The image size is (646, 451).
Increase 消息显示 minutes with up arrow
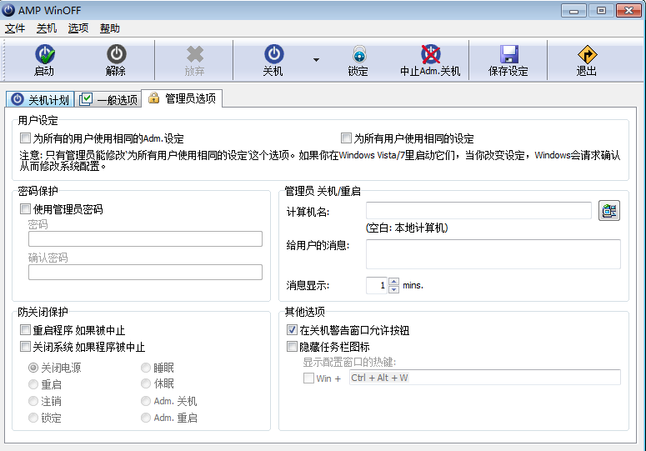point(393,282)
